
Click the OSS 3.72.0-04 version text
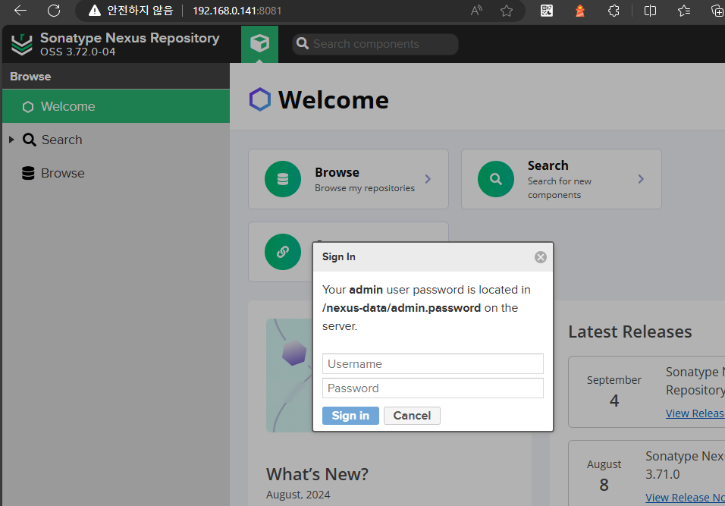coord(77,52)
